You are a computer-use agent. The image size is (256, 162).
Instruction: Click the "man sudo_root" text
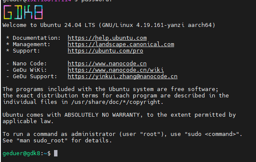click(42, 141)
